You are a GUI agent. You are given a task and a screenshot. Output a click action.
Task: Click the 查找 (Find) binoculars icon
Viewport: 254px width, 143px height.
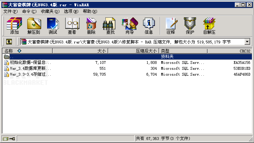(109, 24)
